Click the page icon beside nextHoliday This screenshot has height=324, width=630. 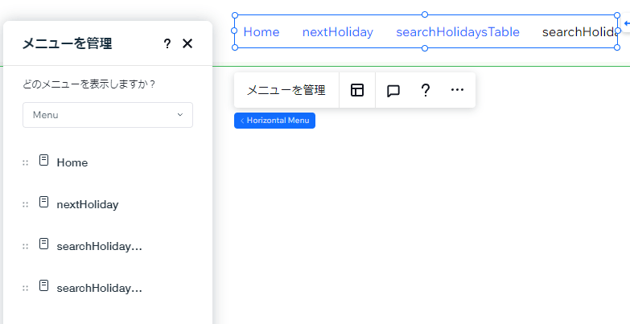point(43,202)
